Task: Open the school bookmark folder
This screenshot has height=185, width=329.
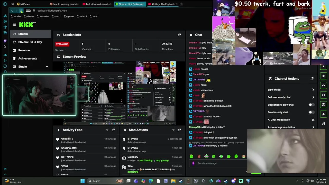Action: (82, 16)
